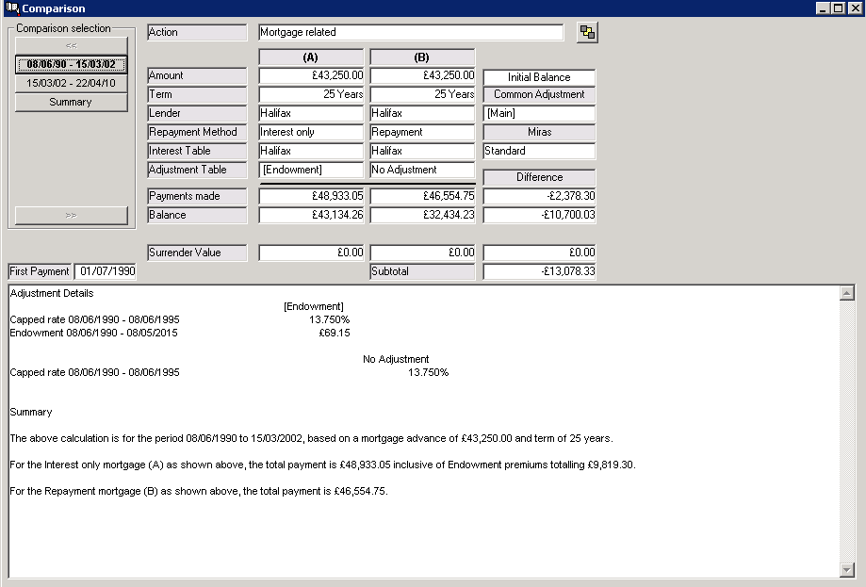This screenshot has width=866, height=587.
Task: Click the Payments made row label
Action: pyautogui.click(x=197, y=196)
